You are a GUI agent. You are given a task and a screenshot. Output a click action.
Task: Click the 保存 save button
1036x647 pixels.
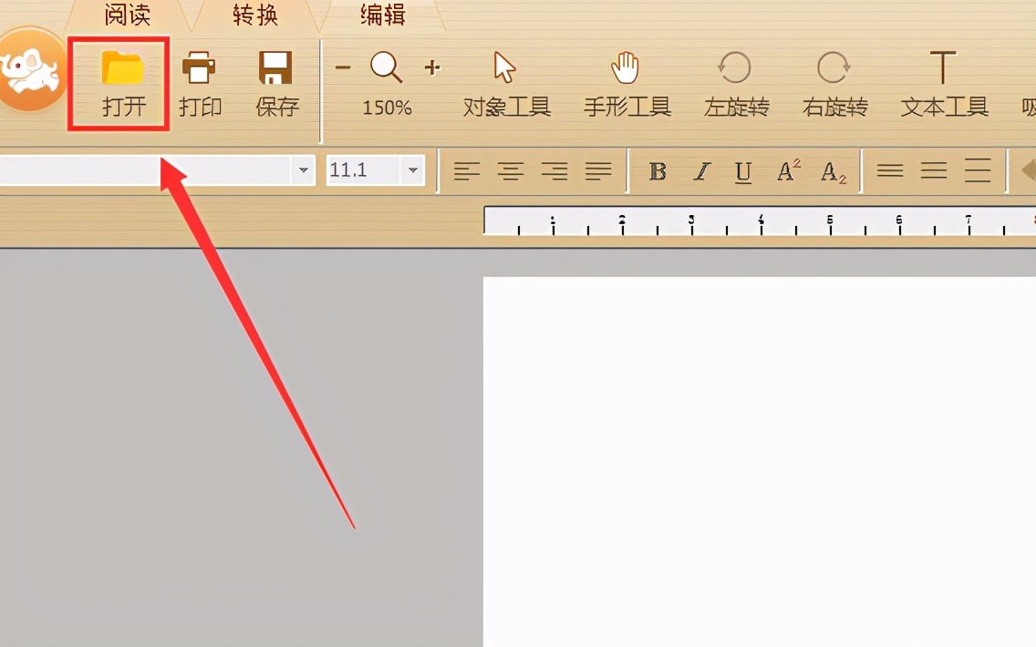pos(275,82)
